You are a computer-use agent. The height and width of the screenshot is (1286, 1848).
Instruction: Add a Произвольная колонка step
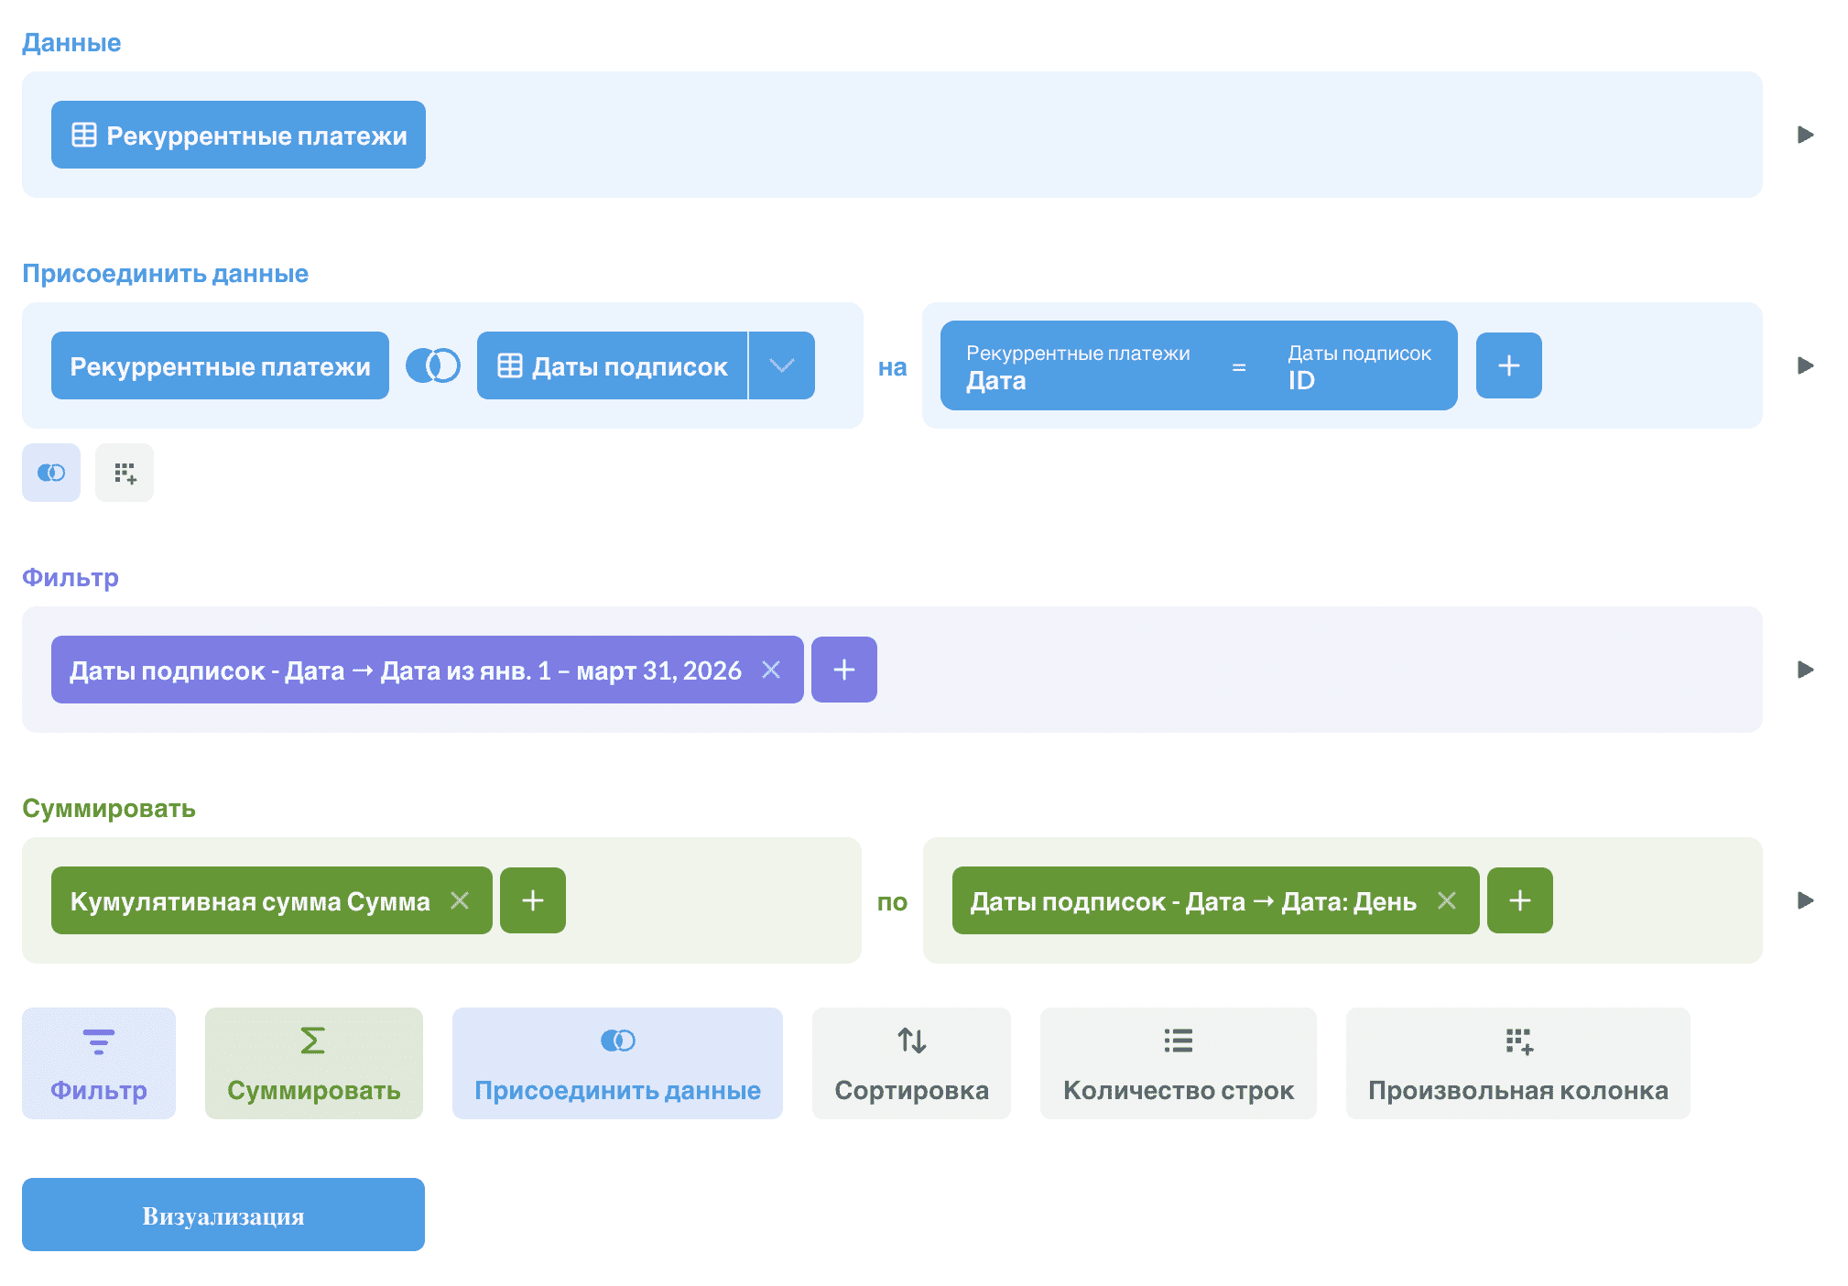coord(1517,1063)
